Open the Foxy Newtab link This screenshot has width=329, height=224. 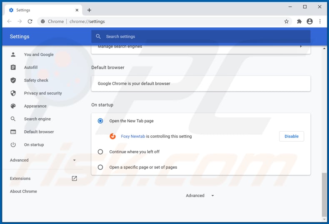click(133, 136)
